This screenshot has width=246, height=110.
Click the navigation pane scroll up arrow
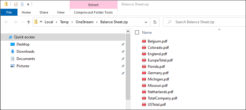coord(128,31)
